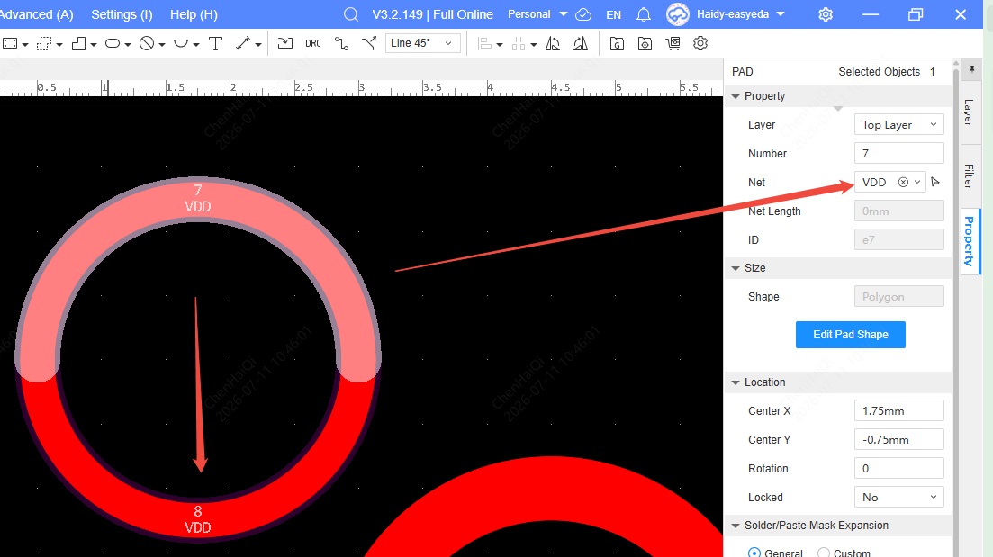The width and height of the screenshot is (993, 557).
Task: Switch language via EN button
Action: [x=613, y=14]
